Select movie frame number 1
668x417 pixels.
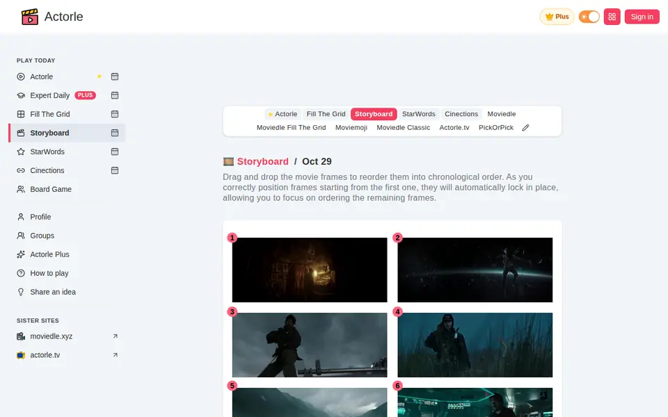[x=309, y=270]
